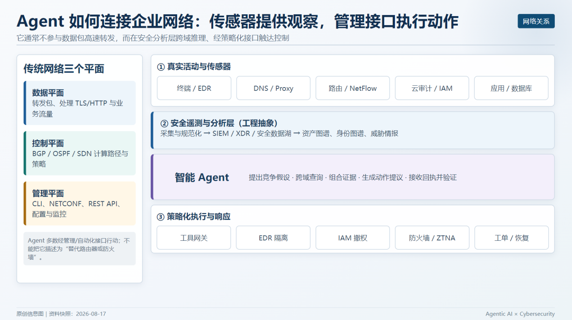572x320 pixels.
Task: Select the 数据平面 card
Action: [x=80, y=103]
